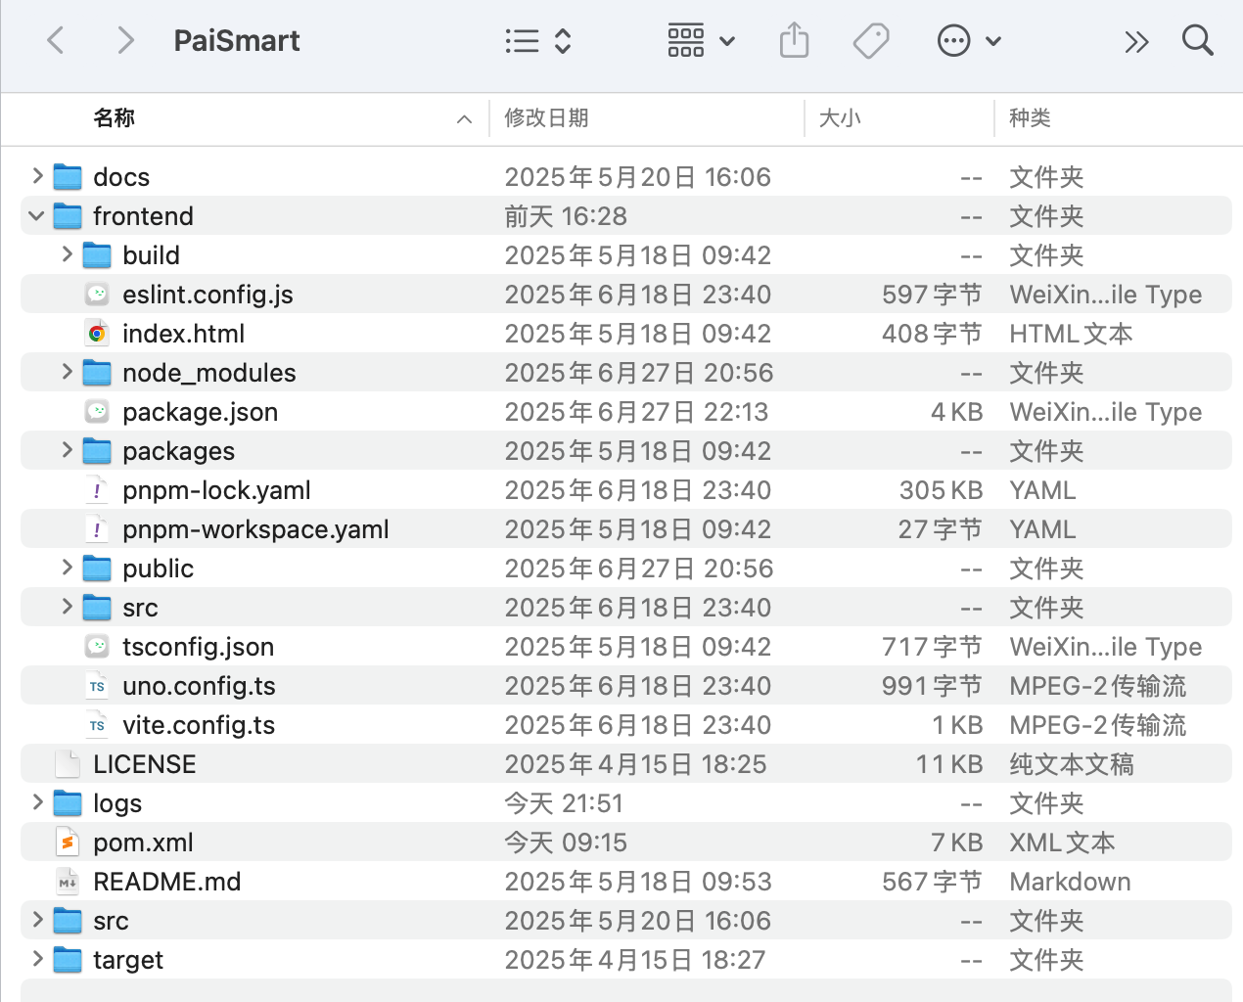Sort by 大小 column header

839,118
